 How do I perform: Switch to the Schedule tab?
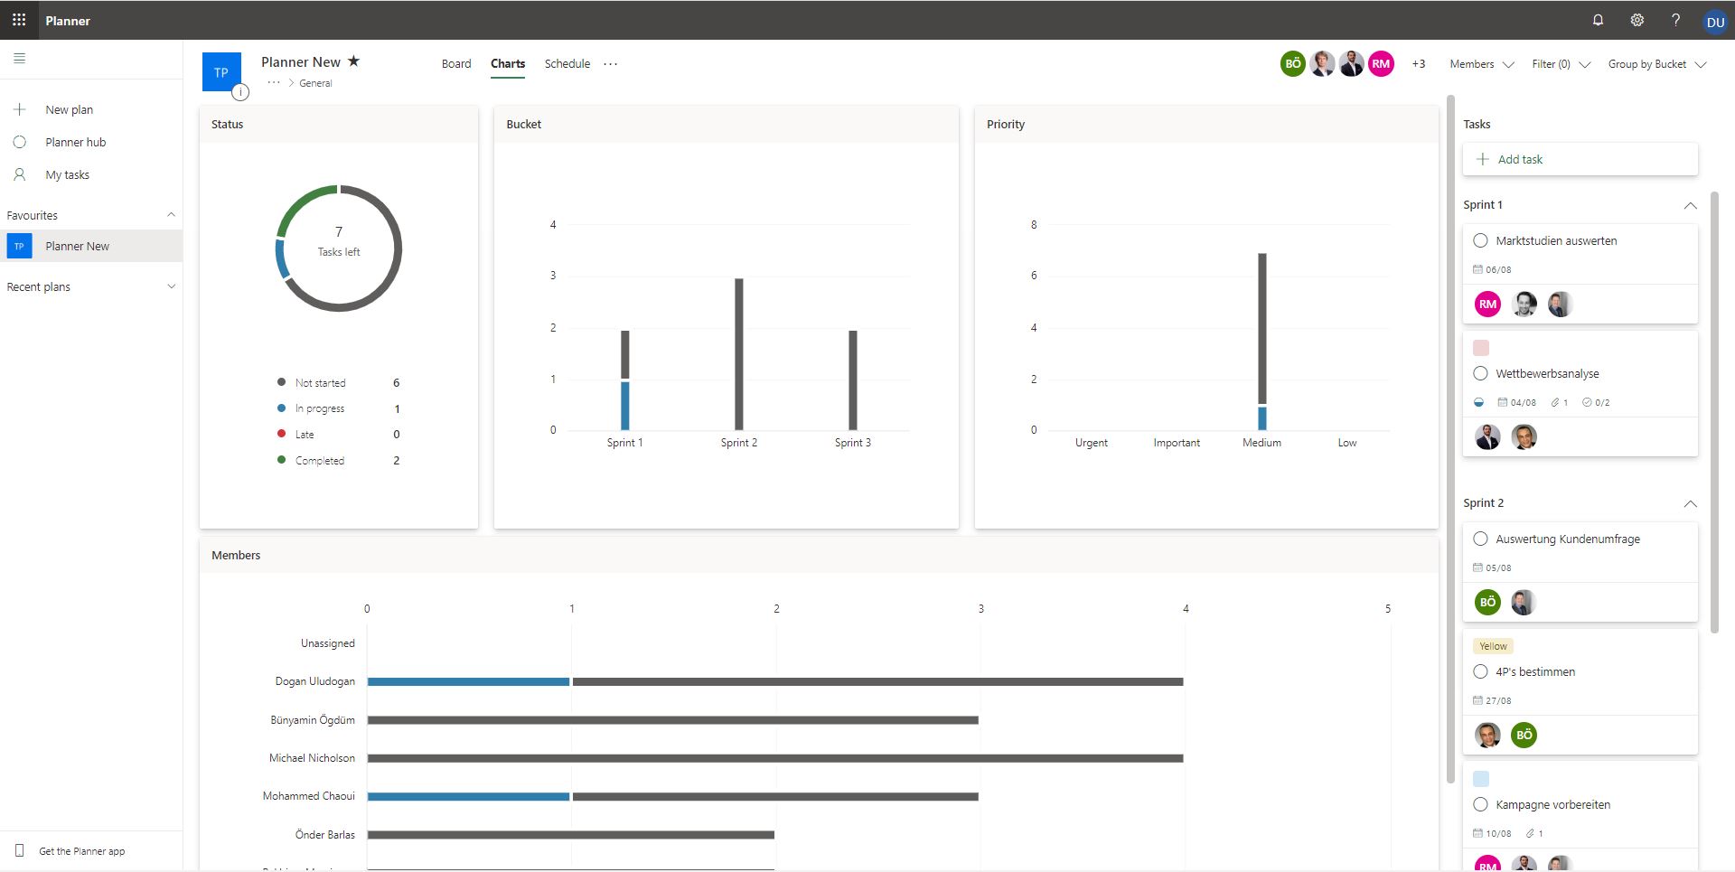coord(567,63)
